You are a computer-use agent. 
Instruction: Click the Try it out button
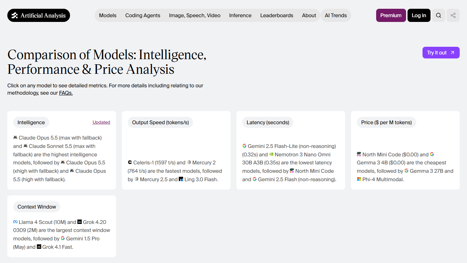441,53
